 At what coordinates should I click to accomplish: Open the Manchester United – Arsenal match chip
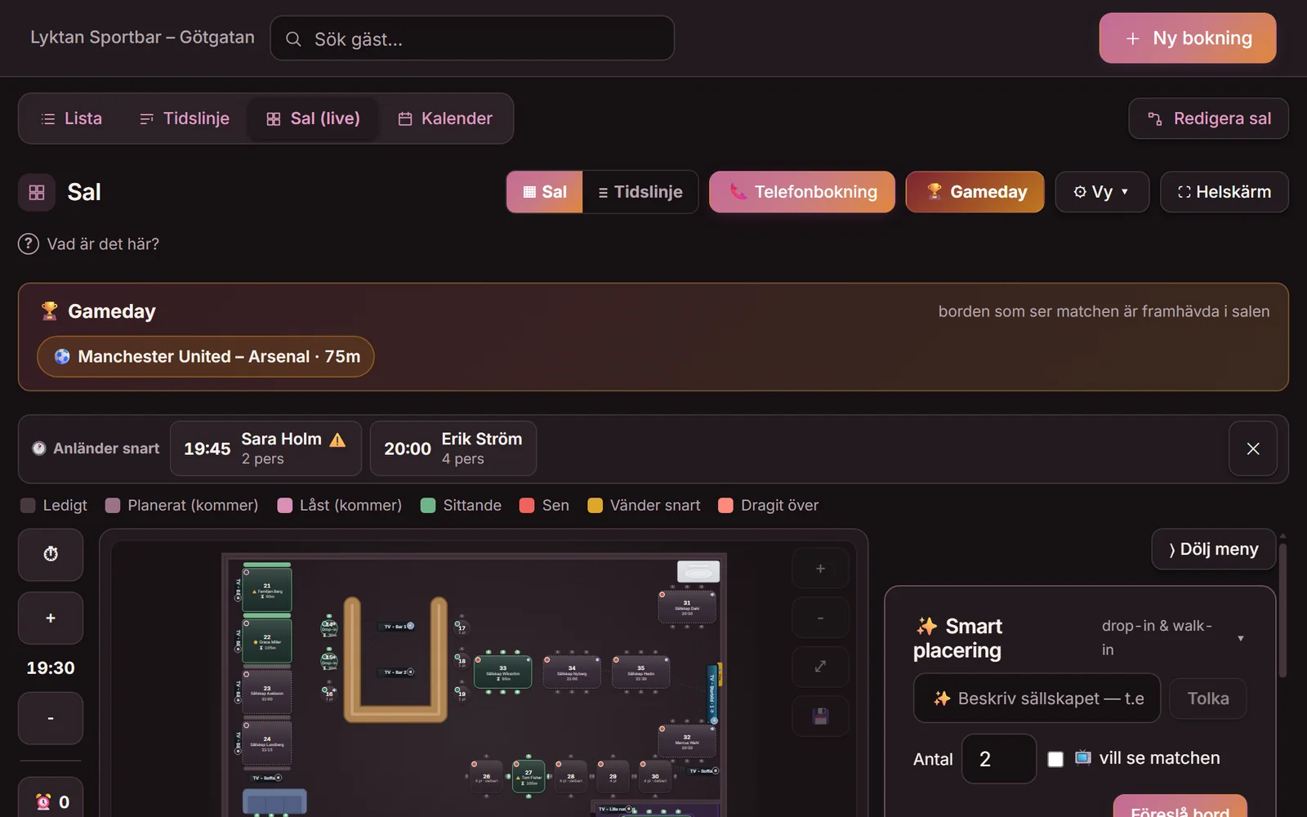coord(206,357)
